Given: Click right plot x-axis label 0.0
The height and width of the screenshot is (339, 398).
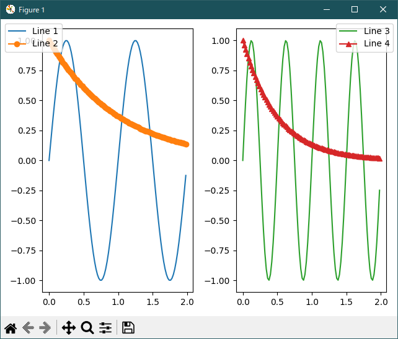Looking at the screenshot, I should pyautogui.click(x=243, y=302).
